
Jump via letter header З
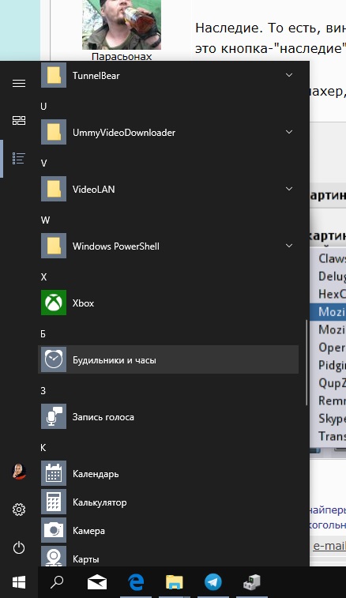[x=43, y=390]
